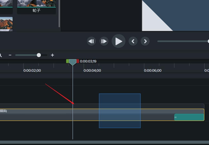Viewport: 209px width, 145px height.
Task: Jump to previous clip with left chevron
Action: [133, 41]
